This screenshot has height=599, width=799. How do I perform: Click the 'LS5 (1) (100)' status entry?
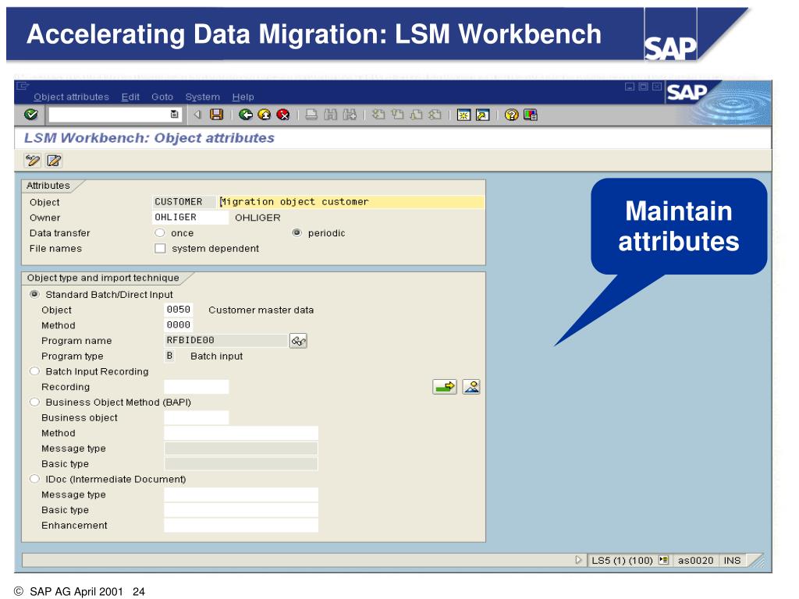coord(622,560)
